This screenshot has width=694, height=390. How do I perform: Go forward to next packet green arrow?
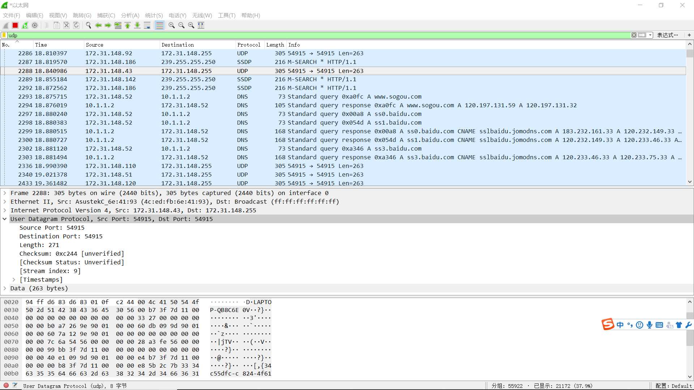click(108, 25)
